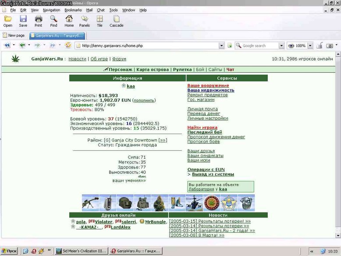The image size is (341, 256).
Task: Expand the address bar dropdown arrow
Action: click(x=221, y=46)
